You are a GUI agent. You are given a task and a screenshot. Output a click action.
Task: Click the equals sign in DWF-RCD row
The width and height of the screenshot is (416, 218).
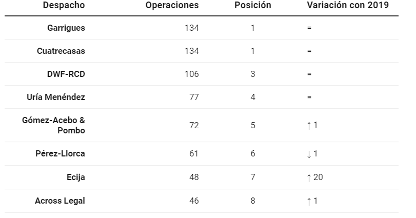tap(309, 74)
